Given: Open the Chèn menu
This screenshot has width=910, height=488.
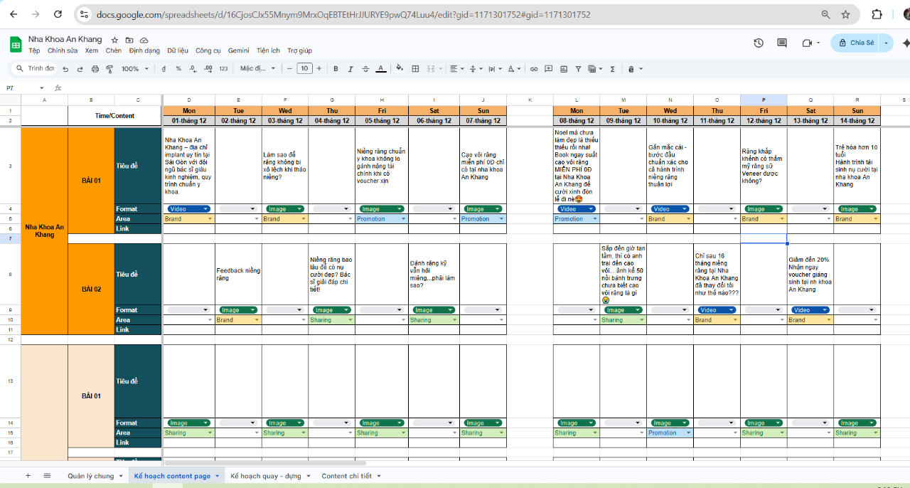Looking at the screenshot, I should click(x=114, y=51).
